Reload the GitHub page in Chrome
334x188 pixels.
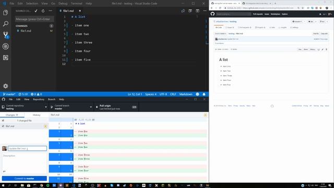pyautogui.click(x=220, y=8)
